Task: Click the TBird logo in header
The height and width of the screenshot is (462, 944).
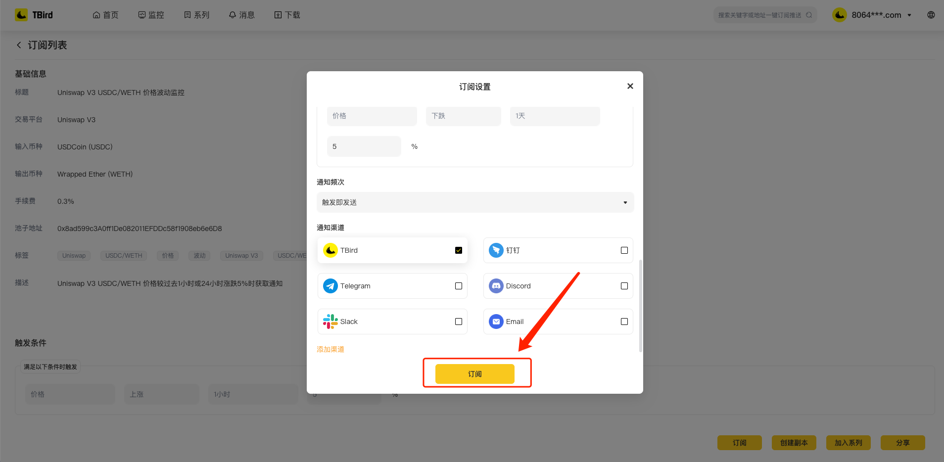Action: (x=34, y=15)
